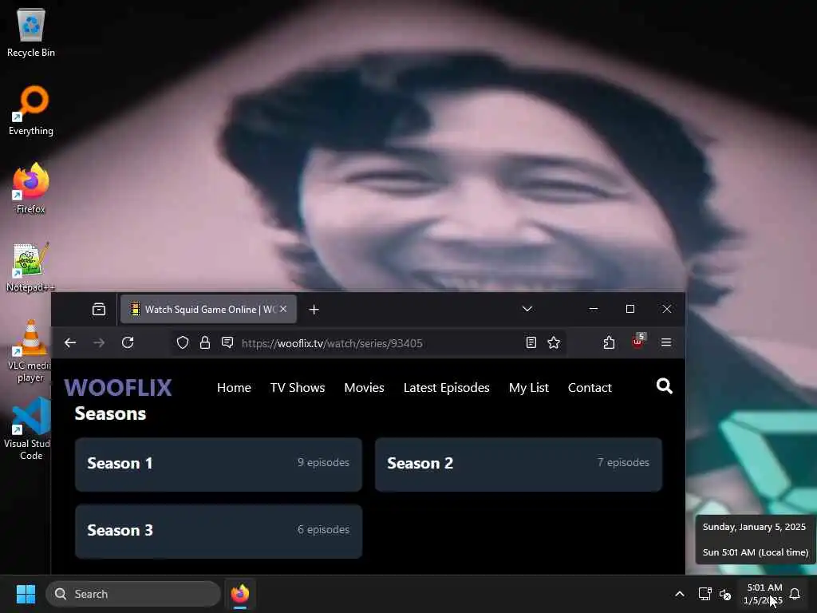Open the Firefox extensions puzzle icon
817x613 pixels.
click(x=609, y=342)
